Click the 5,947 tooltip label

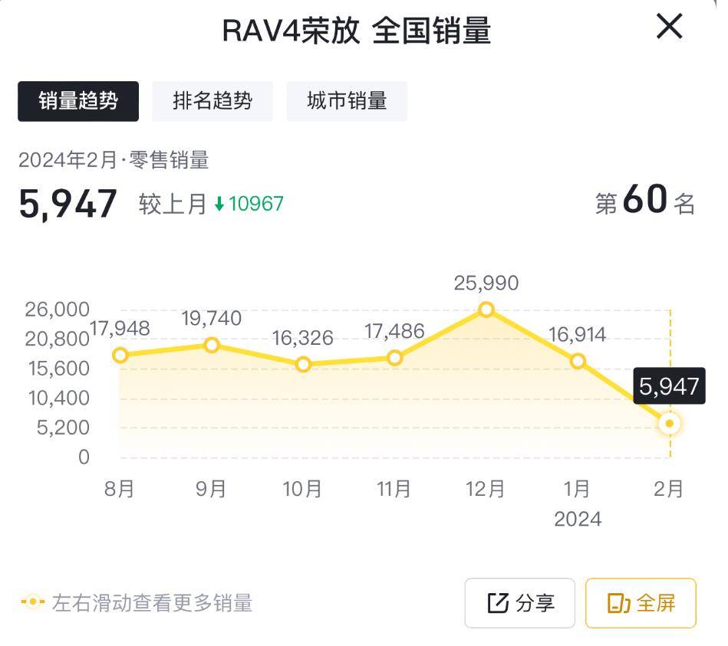[x=670, y=387]
